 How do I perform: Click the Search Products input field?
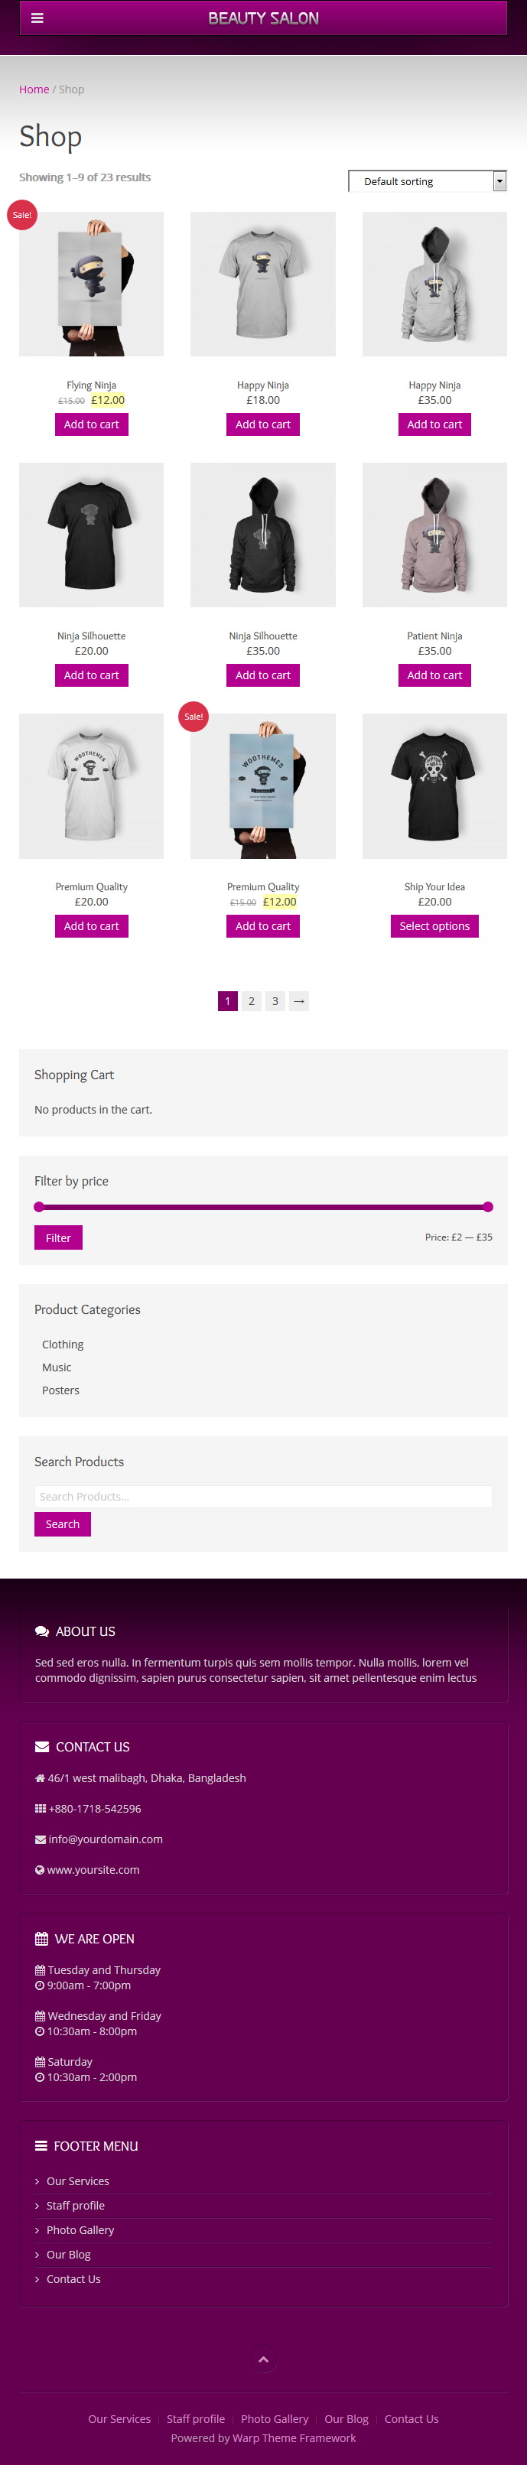point(263,1496)
